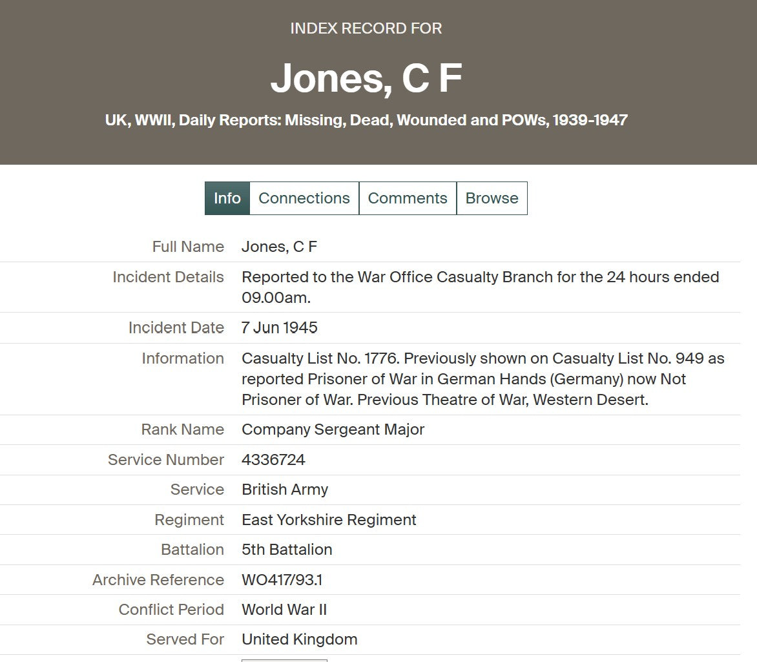The height and width of the screenshot is (662, 757).
Task: Open the Comments tab
Action: click(x=407, y=198)
